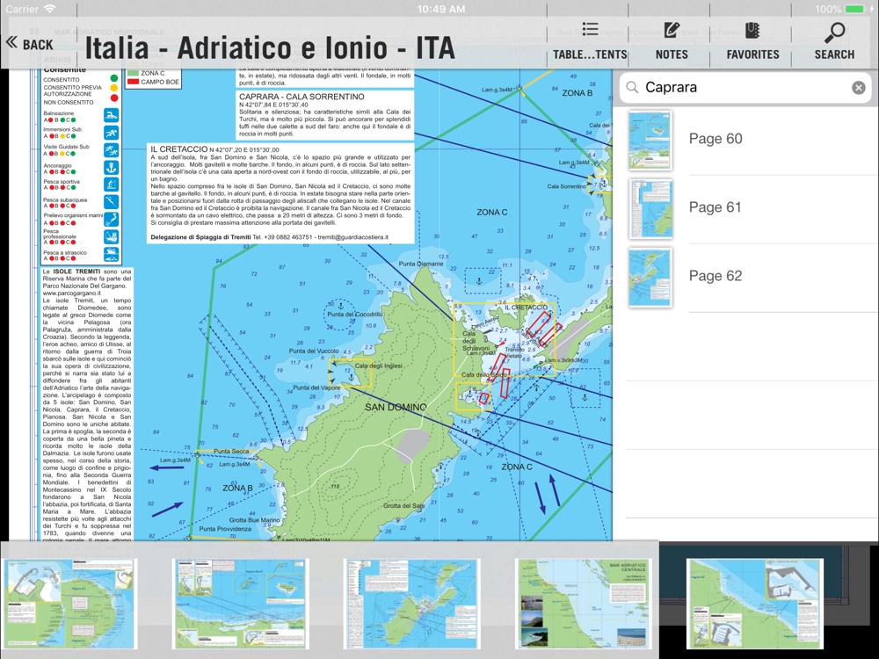Image resolution: width=879 pixels, height=659 pixels.
Task: Select the first page thumbnail in bottom strip
Action: [x=70, y=604]
